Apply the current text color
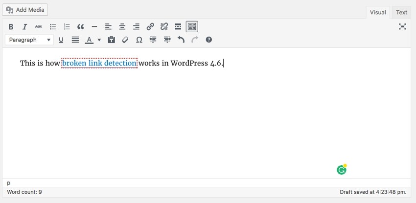The height and width of the screenshot is (203, 416). tap(89, 40)
